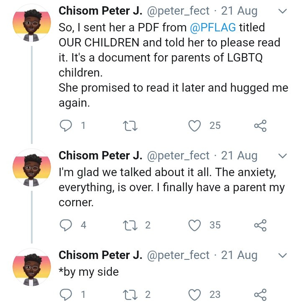Like the tweet with 35 likes
Viewport: 301px width, 305px height.
tap(195, 225)
